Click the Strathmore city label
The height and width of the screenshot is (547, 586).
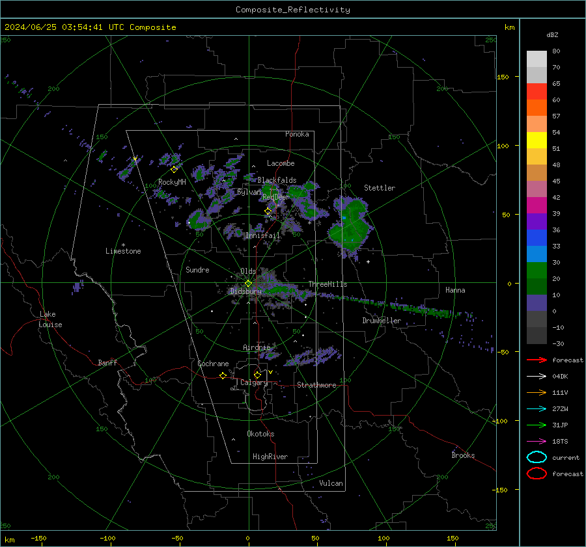pos(316,385)
